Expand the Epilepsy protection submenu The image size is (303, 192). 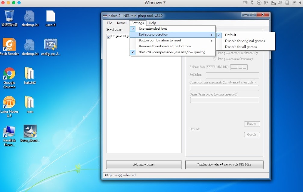(x=172, y=35)
